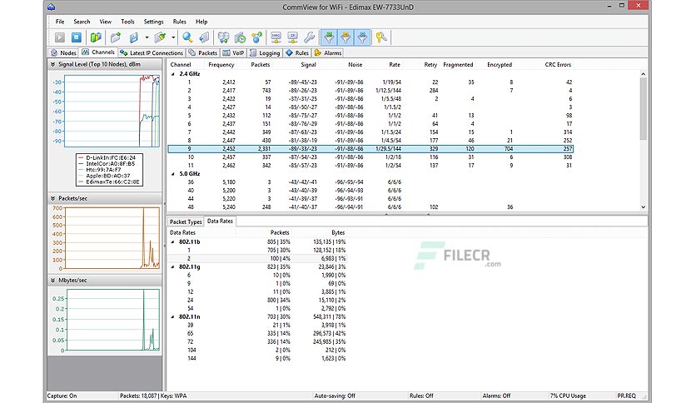Open the Help menu
This screenshot has height=403, width=696.
coord(201,22)
